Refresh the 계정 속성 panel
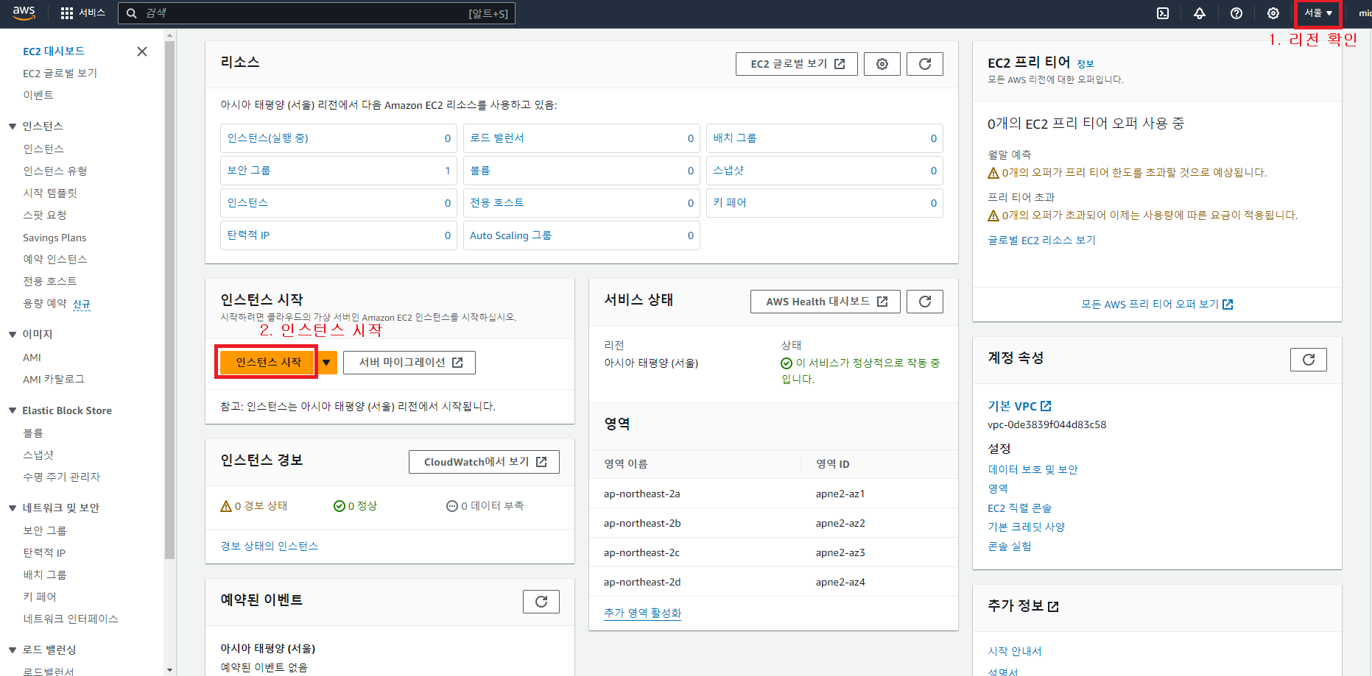1372x676 pixels. coord(1309,360)
